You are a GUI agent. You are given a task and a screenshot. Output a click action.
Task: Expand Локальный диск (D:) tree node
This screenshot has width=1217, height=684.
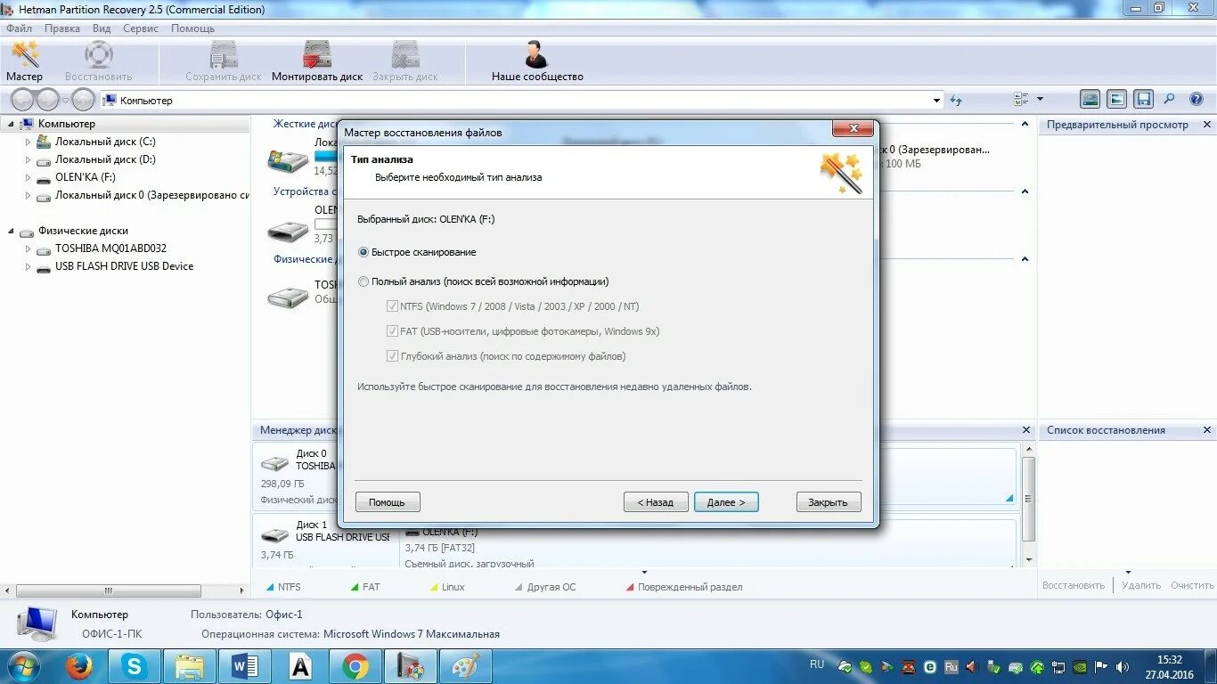click(28, 159)
